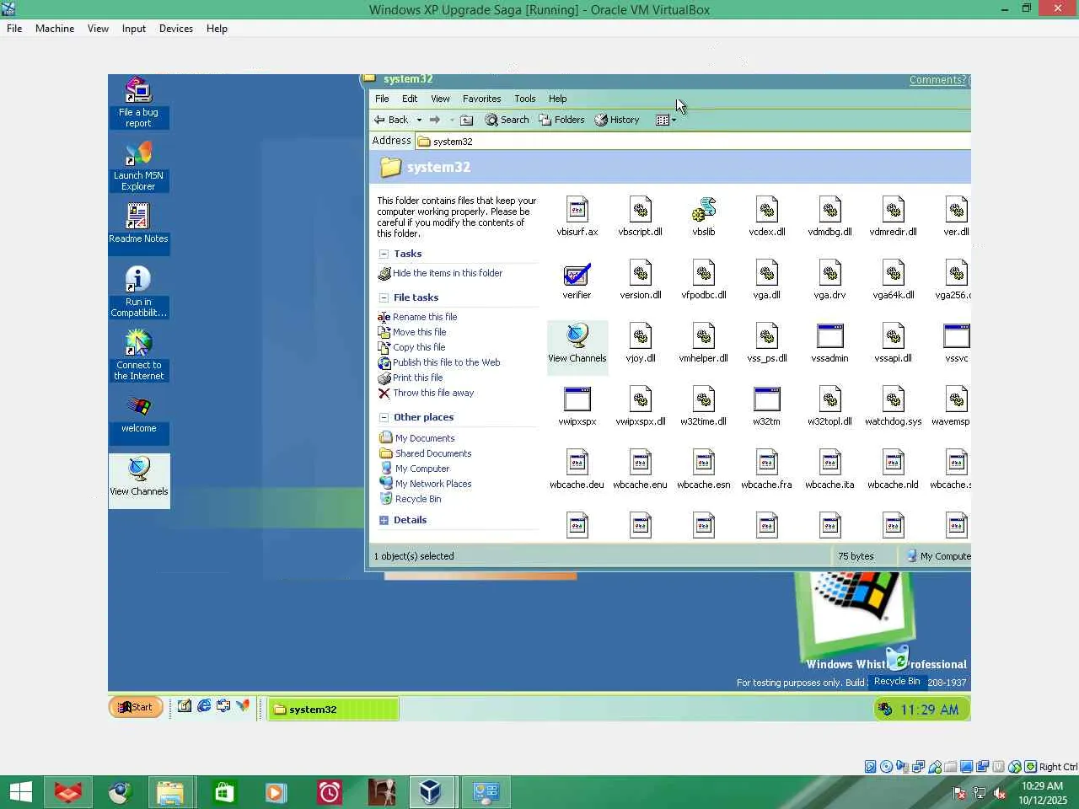The width and height of the screenshot is (1079, 809).
Task: Click the Address bar field showing system32
Action: coord(693,141)
